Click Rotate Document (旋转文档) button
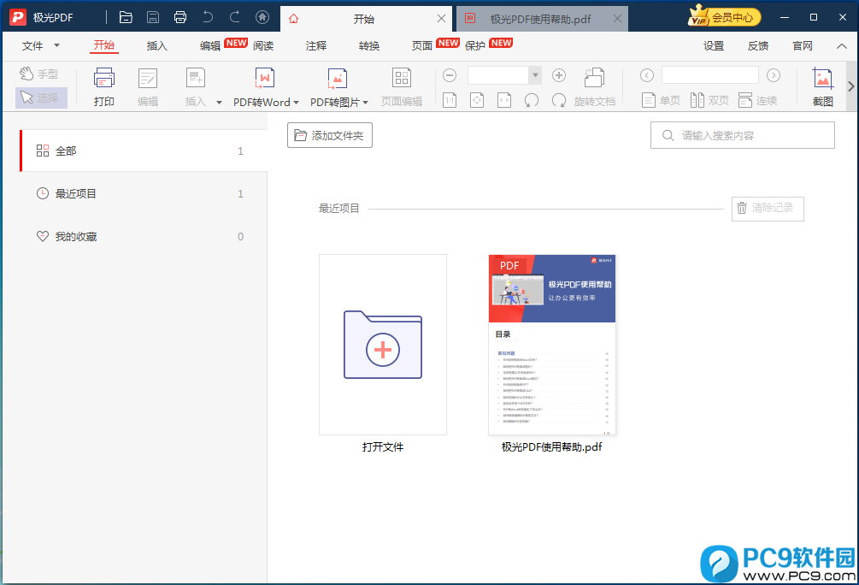This screenshot has width=859, height=585. pyautogui.click(x=594, y=87)
